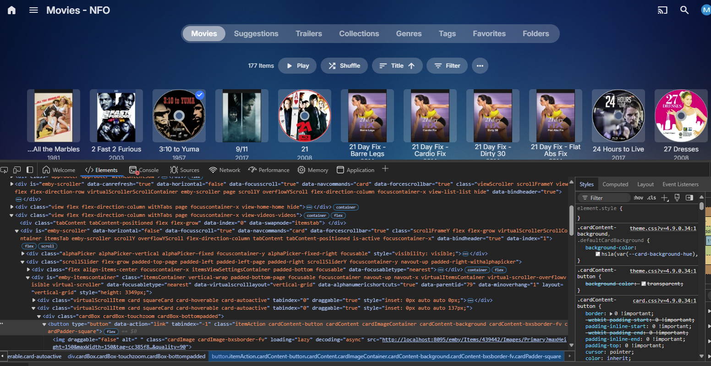Open the Title sort order dropdown
The image size is (711, 366).
[397, 66]
